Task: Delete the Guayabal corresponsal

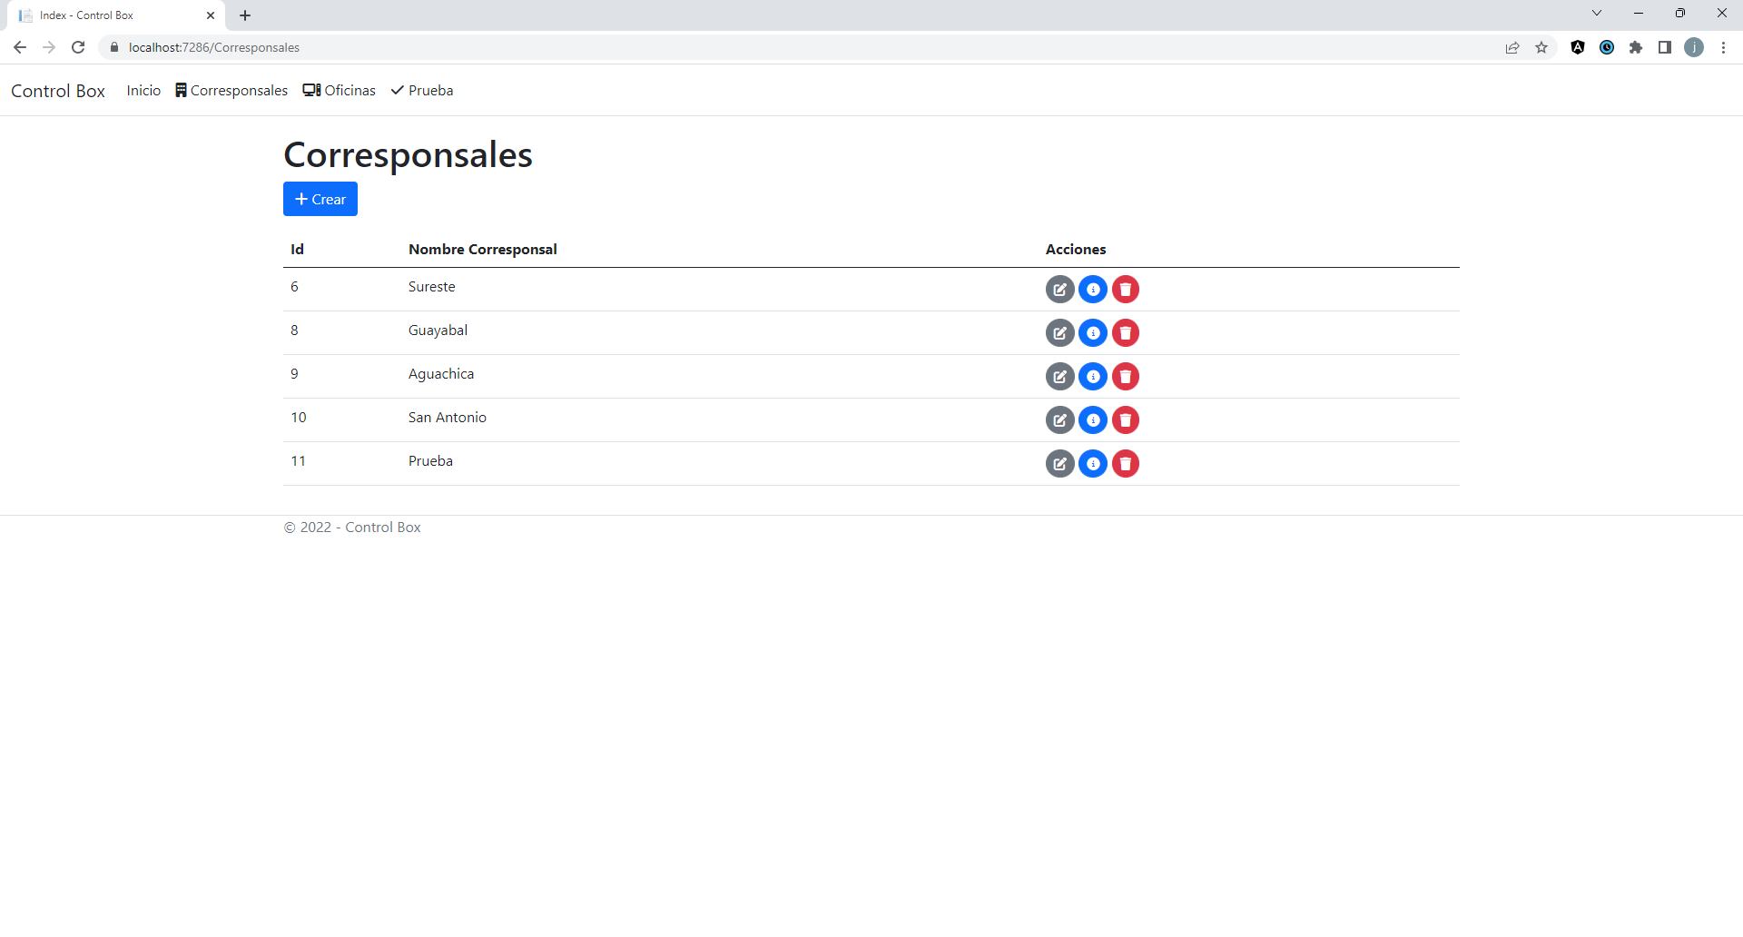Action: click(1126, 333)
